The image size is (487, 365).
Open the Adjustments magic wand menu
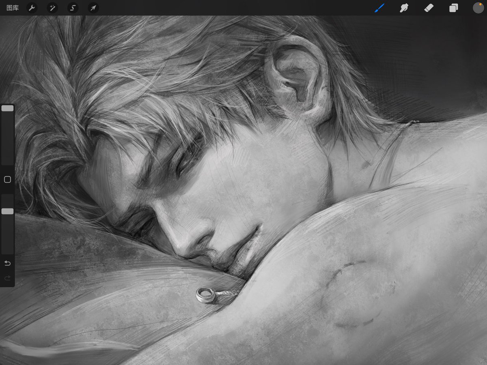52,8
